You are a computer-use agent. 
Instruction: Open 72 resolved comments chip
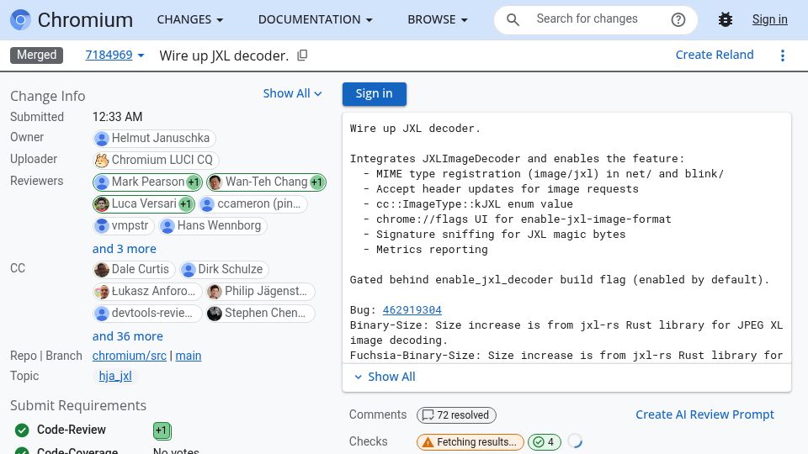[456, 414]
